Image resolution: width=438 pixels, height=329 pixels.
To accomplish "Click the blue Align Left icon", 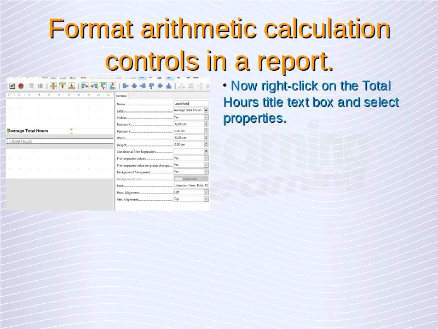I will pyautogui.click(x=126, y=86).
